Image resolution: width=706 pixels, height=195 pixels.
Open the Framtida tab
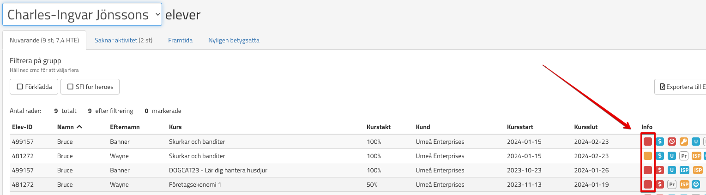coord(180,40)
